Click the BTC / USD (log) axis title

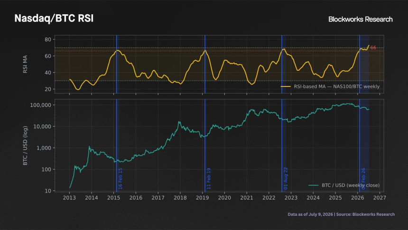[x=25, y=145]
